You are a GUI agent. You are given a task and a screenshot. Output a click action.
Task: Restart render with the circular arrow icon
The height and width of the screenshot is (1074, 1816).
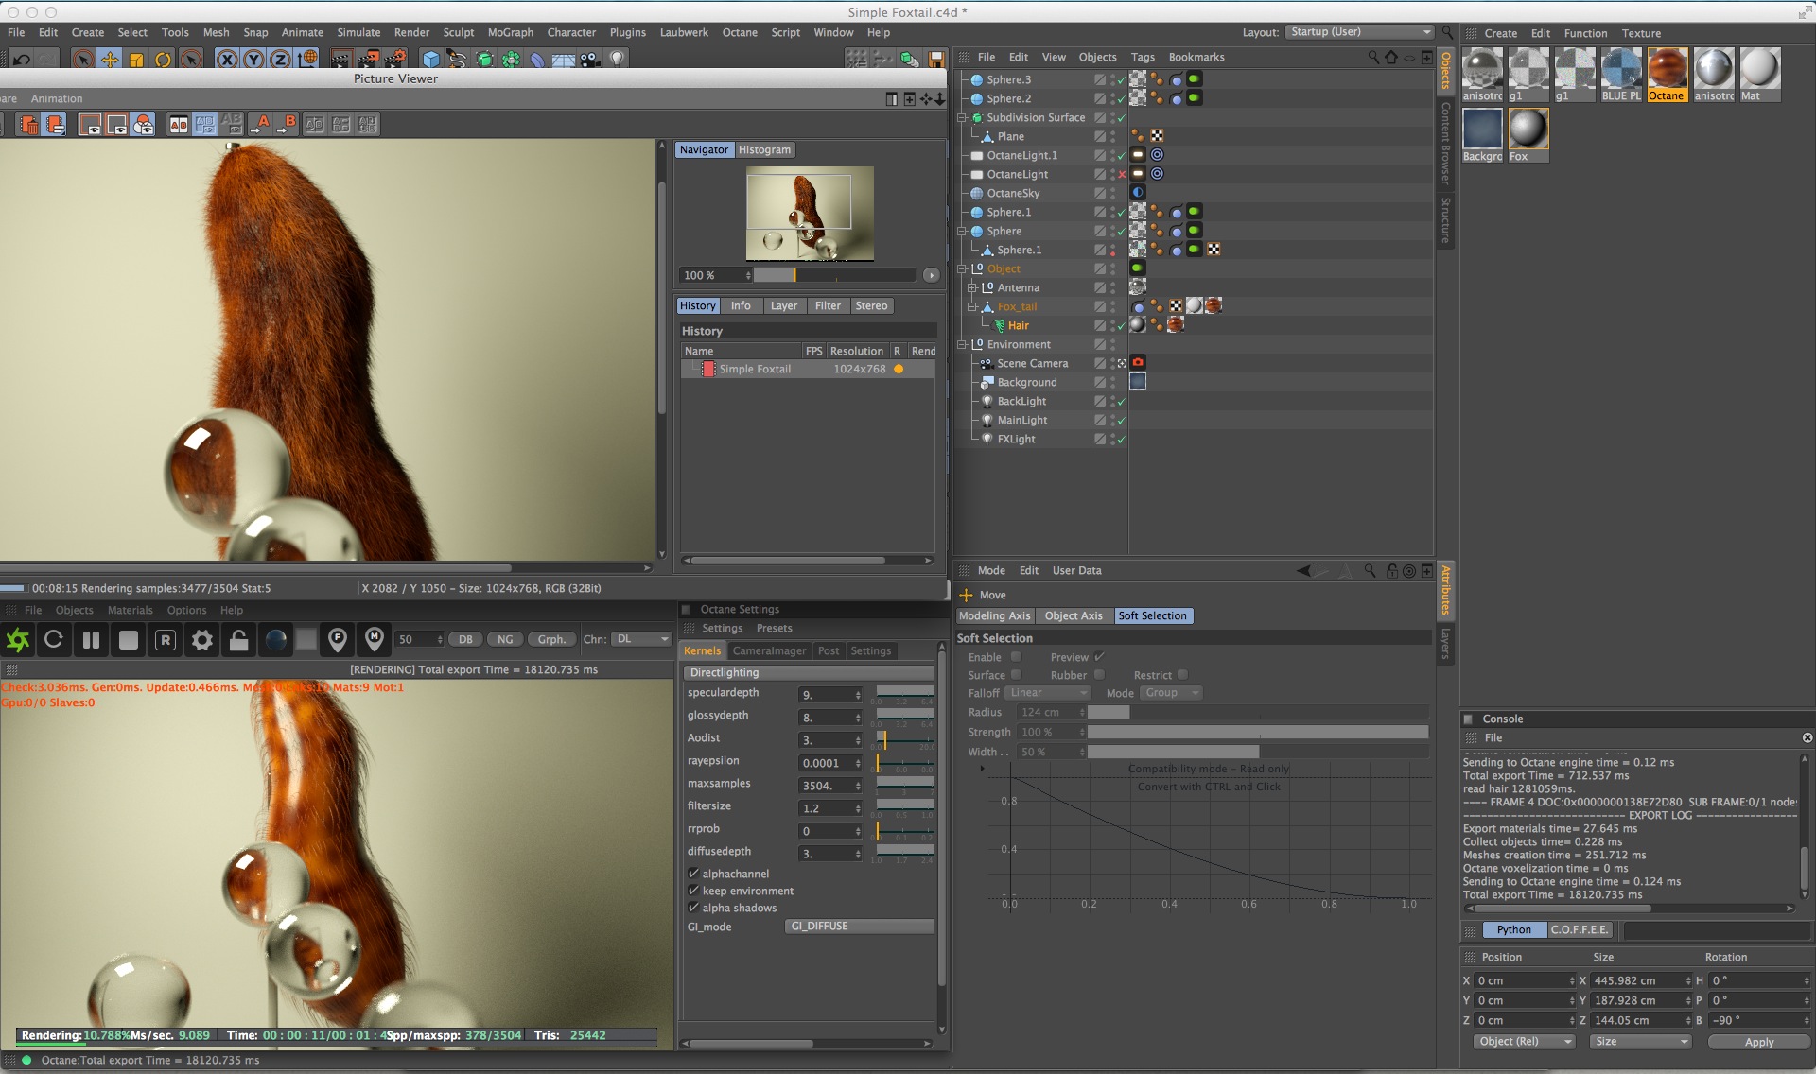click(54, 640)
